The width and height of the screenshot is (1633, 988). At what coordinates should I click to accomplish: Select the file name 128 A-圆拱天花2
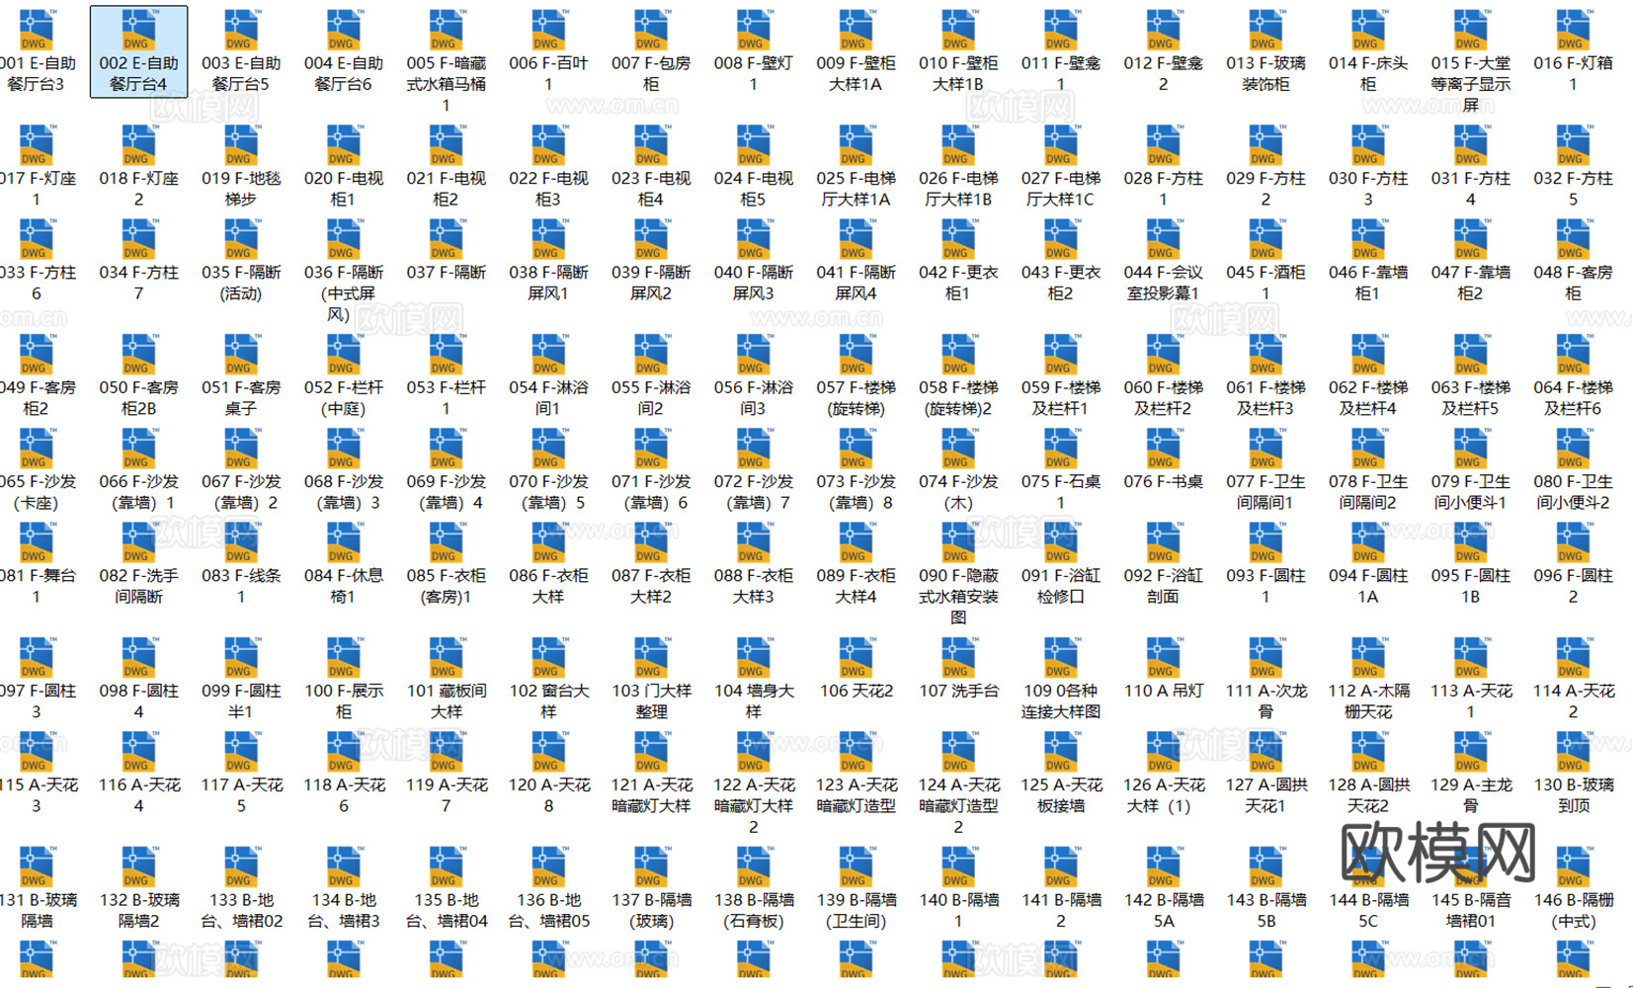pyautogui.click(x=1368, y=795)
